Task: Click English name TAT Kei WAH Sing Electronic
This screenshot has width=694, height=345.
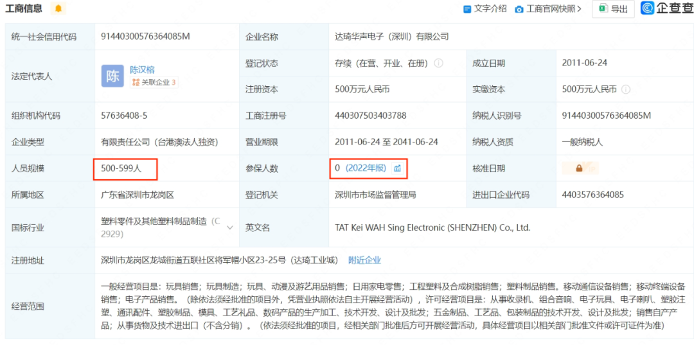Action: click(x=432, y=228)
